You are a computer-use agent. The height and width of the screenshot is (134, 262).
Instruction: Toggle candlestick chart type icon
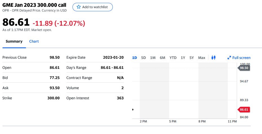(x=213, y=58)
